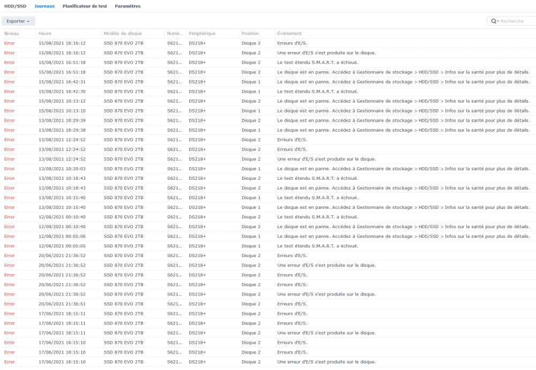Click DS218+ in 12/08/2021 00:05:05 row
The height and width of the screenshot is (370, 536).
pyautogui.click(x=197, y=246)
